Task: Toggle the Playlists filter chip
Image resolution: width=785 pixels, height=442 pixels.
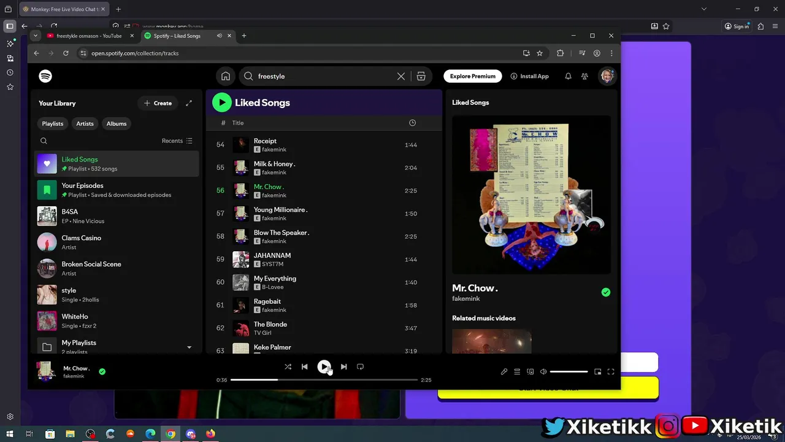Action: [x=53, y=123]
